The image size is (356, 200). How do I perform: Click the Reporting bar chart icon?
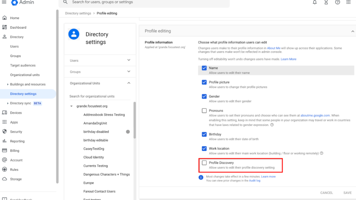point(4,141)
